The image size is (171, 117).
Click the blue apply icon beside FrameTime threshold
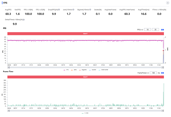tap(162, 73)
